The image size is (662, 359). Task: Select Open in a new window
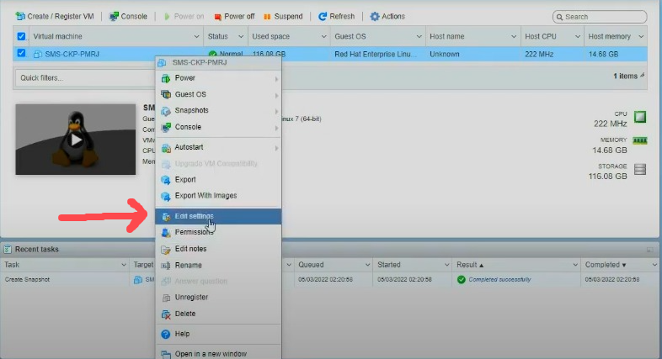[x=218, y=353]
